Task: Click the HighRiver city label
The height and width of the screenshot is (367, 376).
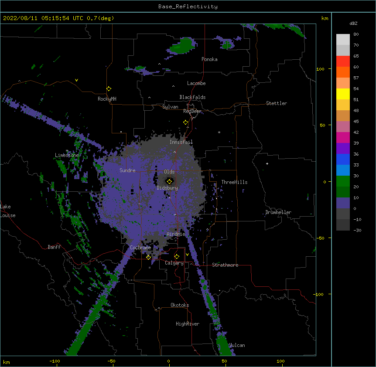Action: click(x=188, y=324)
